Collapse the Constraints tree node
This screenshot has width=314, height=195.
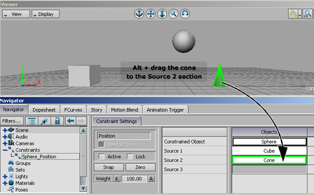5,150
